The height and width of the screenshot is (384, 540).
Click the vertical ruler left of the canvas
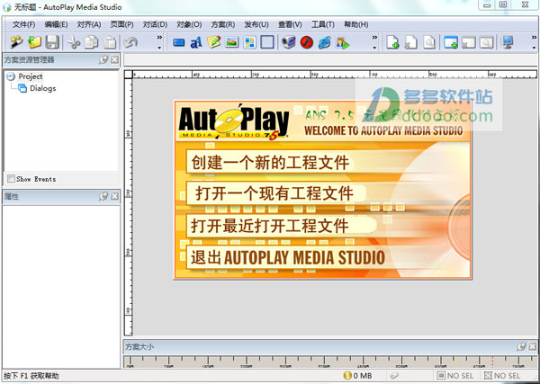click(128, 207)
